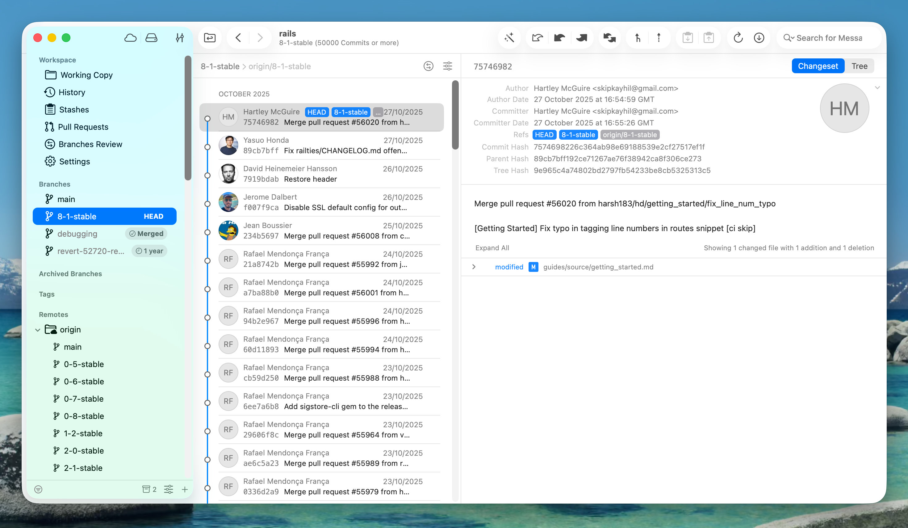Switch to the Changeset view
The width and height of the screenshot is (908, 528).
coord(818,65)
